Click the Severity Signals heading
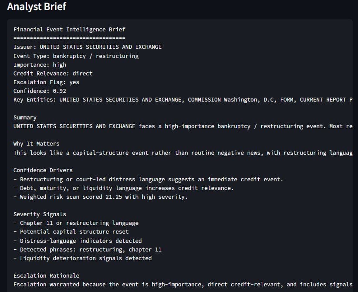The width and height of the screenshot is (358, 292). [x=40, y=214]
